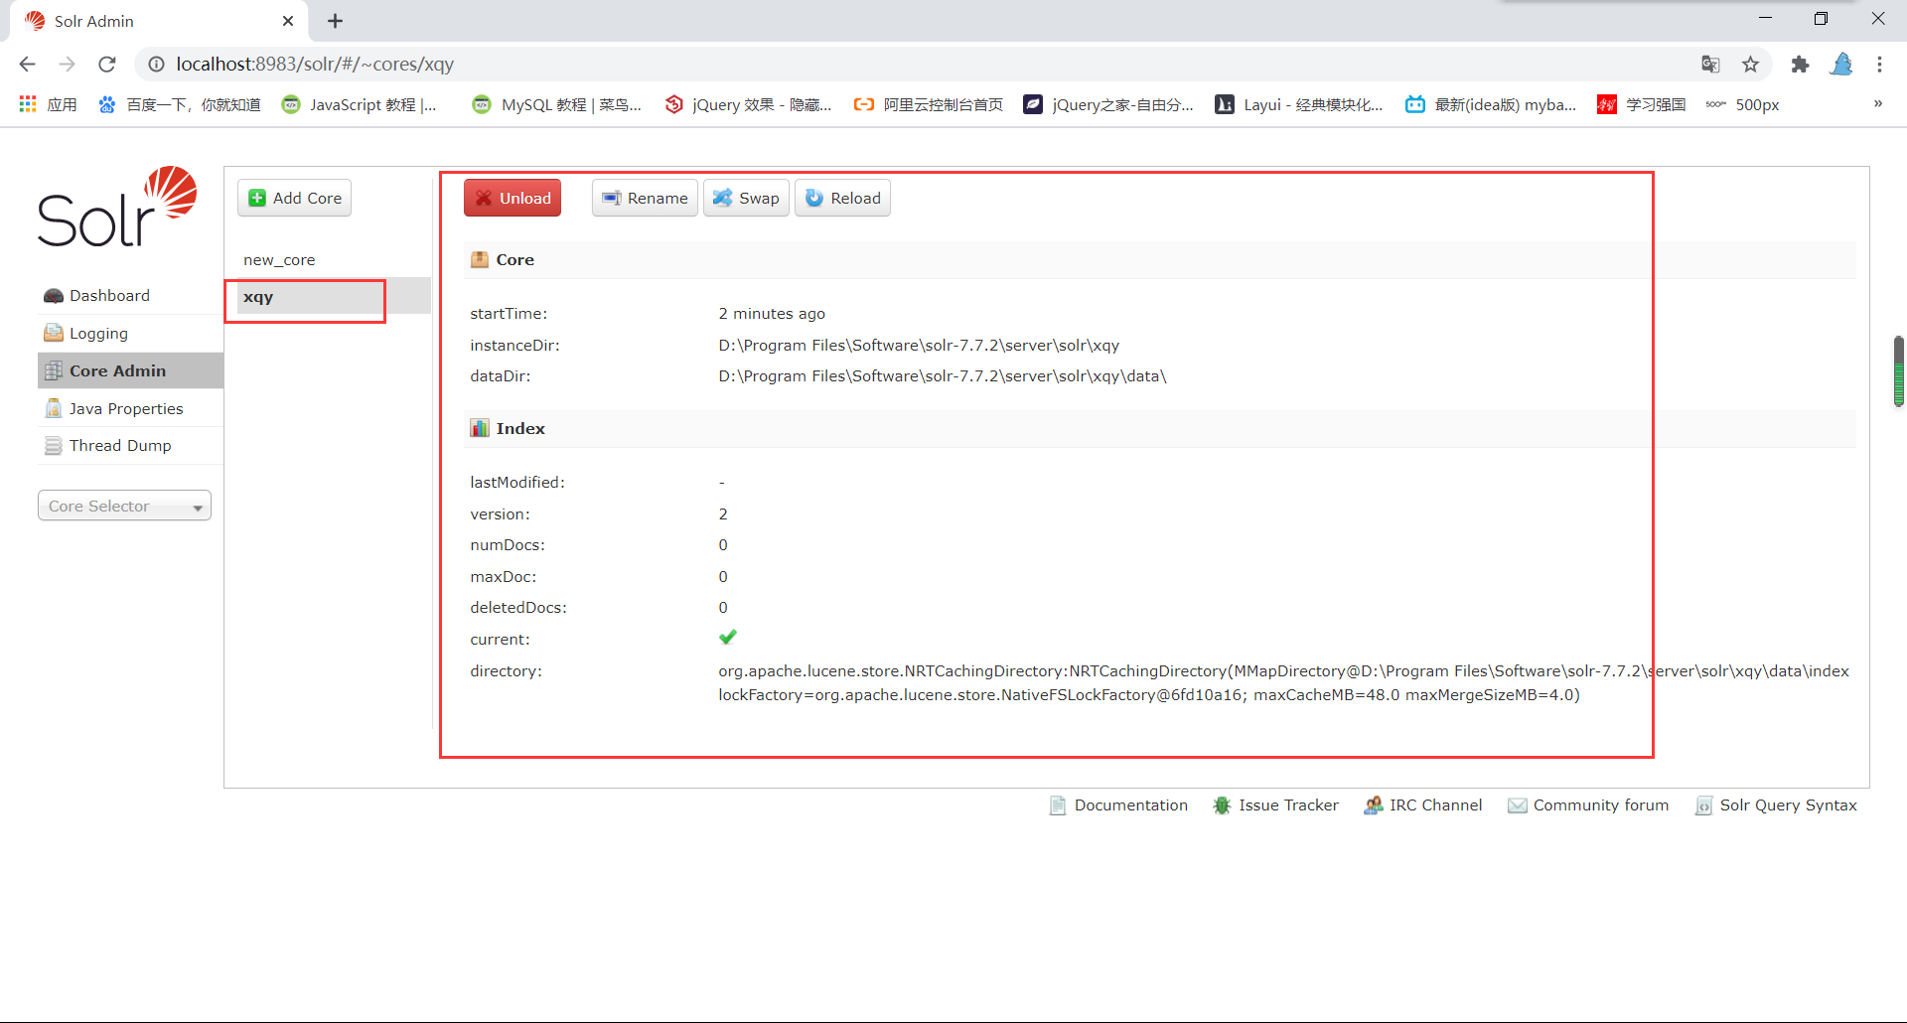Click the startTime value text
This screenshot has height=1023, width=1907.
[x=772, y=314]
